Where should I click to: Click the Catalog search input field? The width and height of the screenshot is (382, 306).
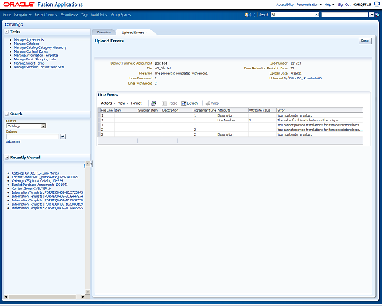coord(33,136)
